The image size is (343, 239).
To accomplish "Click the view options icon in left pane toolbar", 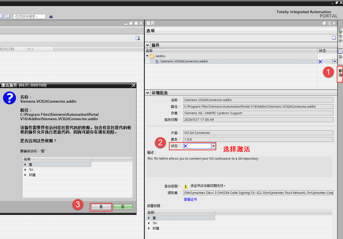I will 138,38.
